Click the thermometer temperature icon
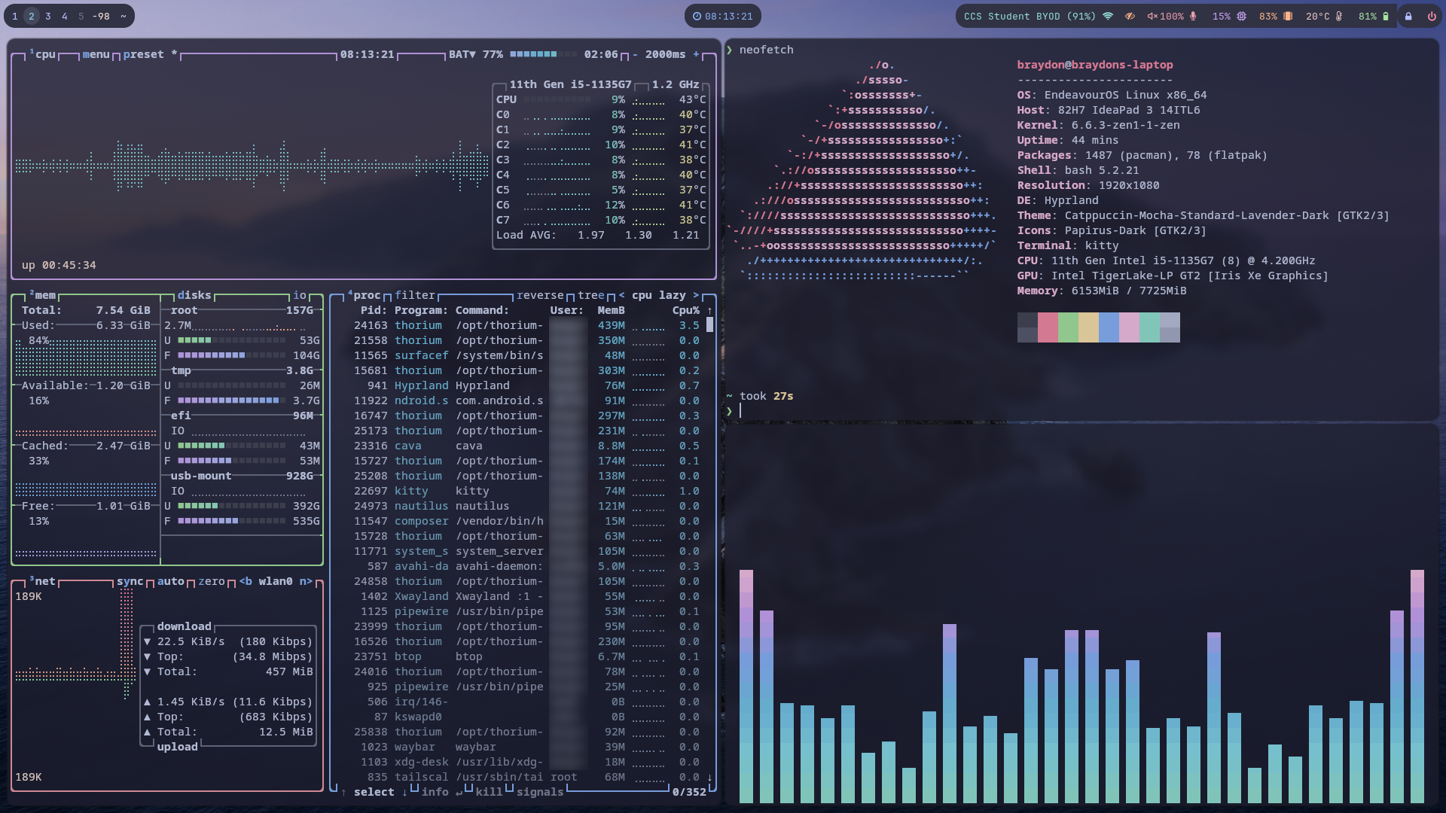 [1339, 16]
